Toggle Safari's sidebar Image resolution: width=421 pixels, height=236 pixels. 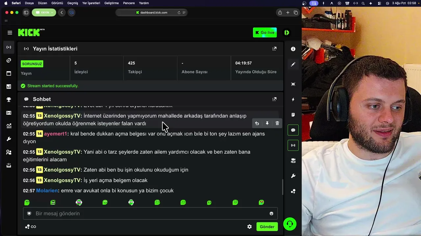click(x=26, y=12)
